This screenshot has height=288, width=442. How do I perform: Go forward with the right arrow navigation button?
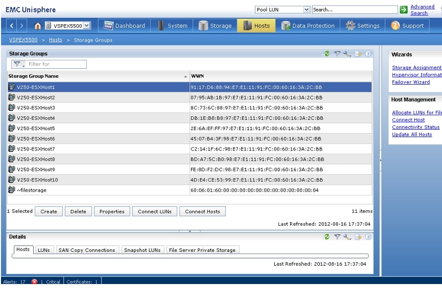(22, 26)
